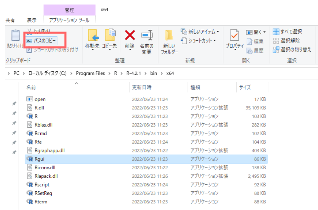Open ショートカット (Shortcut) dropdown
This screenshot has width=318, height=210.
198,41
